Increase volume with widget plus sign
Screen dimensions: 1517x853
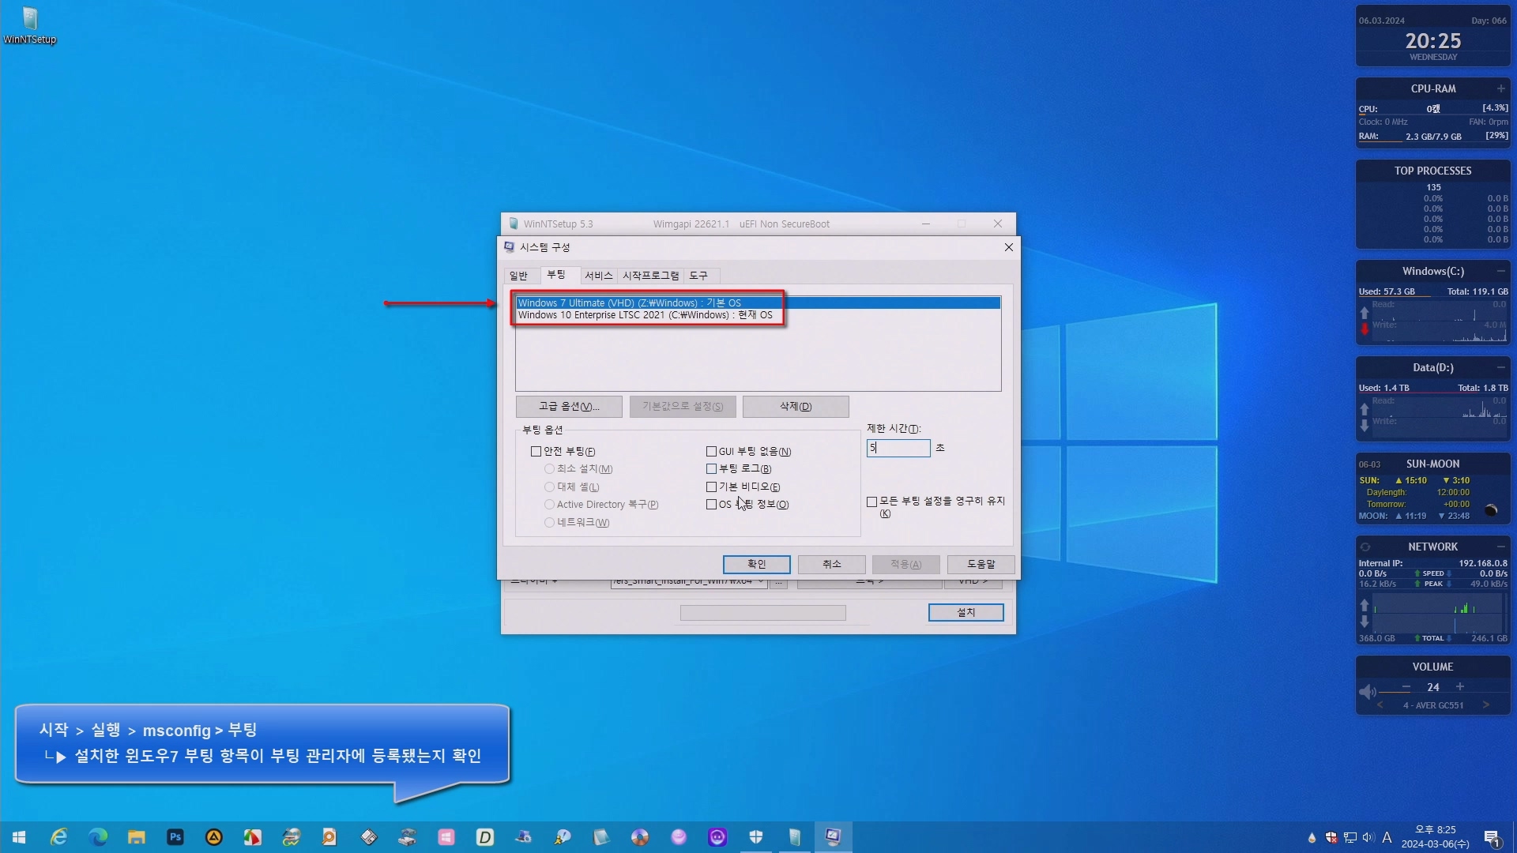1460,686
